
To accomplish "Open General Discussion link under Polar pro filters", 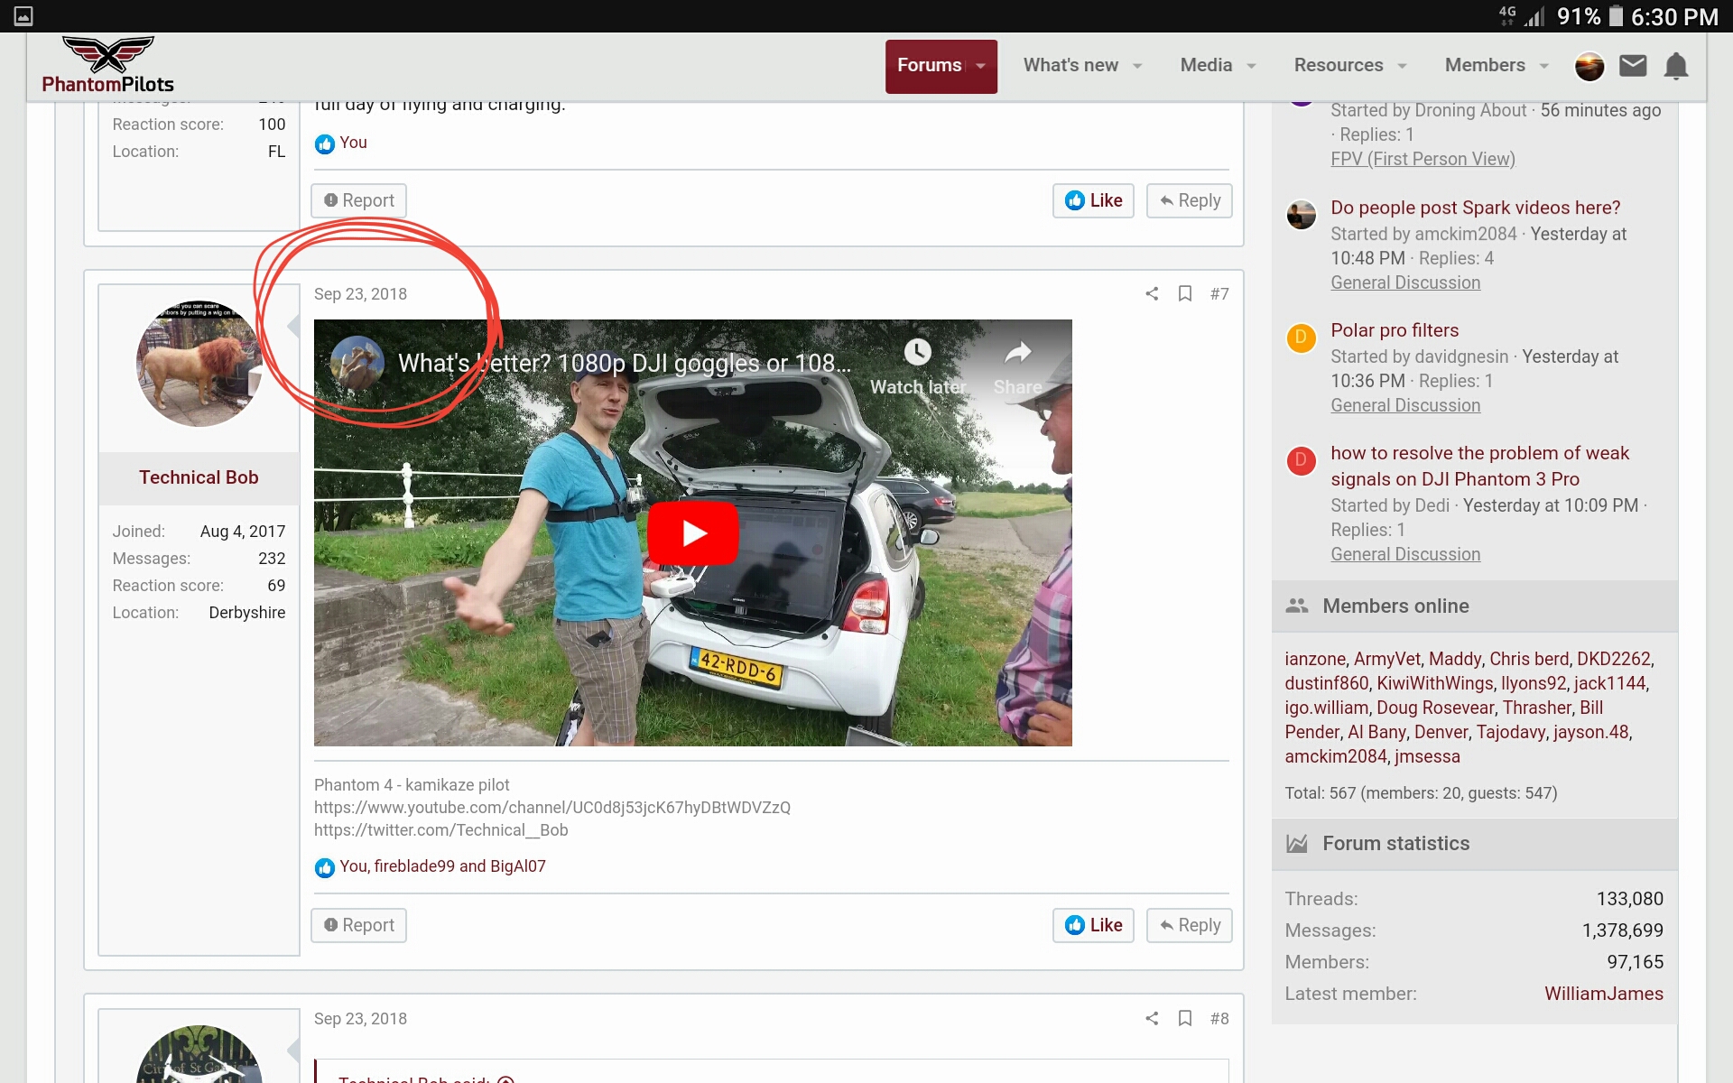I will 1405,405.
